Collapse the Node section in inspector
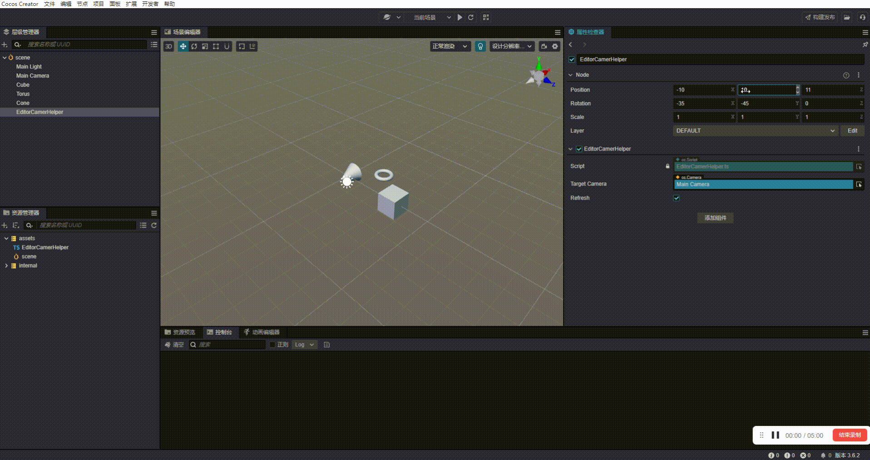Image resolution: width=870 pixels, height=460 pixels. [x=571, y=75]
